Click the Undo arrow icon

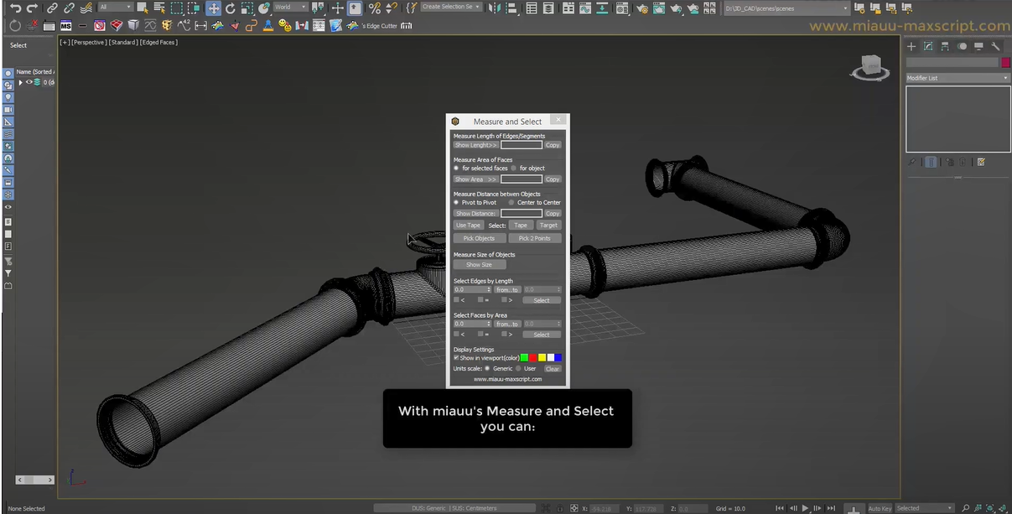click(x=15, y=8)
